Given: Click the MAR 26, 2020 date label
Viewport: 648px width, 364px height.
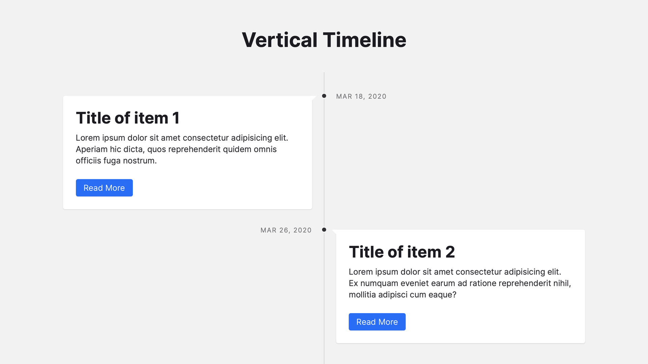Looking at the screenshot, I should (286, 230).
